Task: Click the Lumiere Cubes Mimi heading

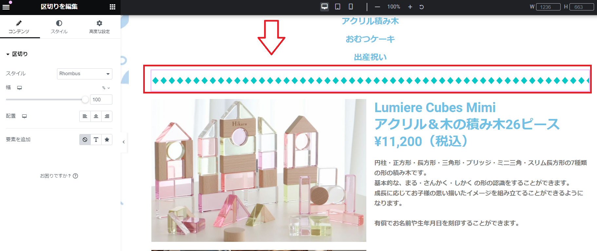Action: click(x=435, y=108)
